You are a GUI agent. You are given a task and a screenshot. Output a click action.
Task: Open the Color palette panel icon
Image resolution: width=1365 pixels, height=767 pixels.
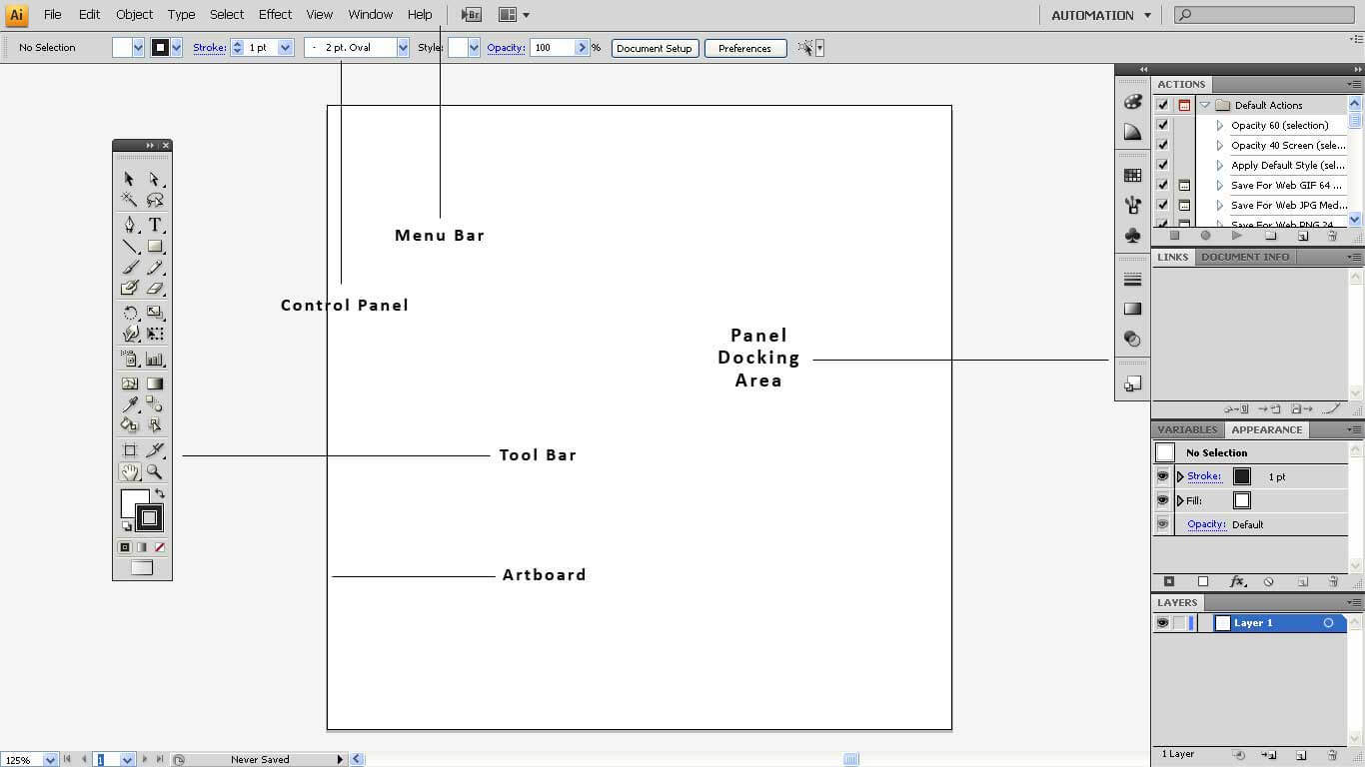click(x=1132, y=101)
